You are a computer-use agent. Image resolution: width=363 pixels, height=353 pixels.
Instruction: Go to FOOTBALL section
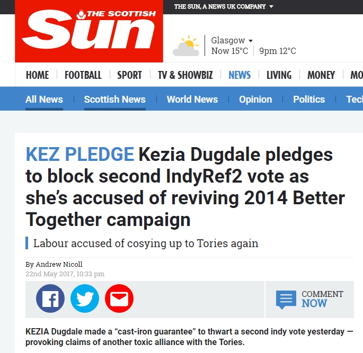(x=83, y=75)
